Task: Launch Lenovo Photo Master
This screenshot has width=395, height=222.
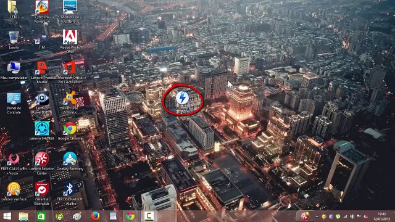Action: [x=42, y=73]
